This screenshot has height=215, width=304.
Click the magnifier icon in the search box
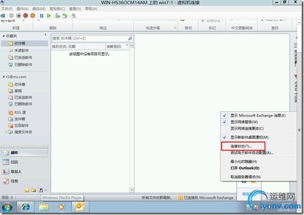130,38
